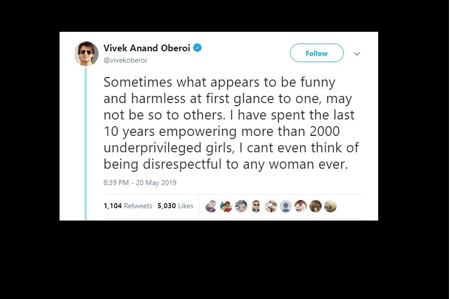The width and height of the screenshot is (450, 299).
Task: Open the snowy grayscale liker avatar
Action: (241, 206)
